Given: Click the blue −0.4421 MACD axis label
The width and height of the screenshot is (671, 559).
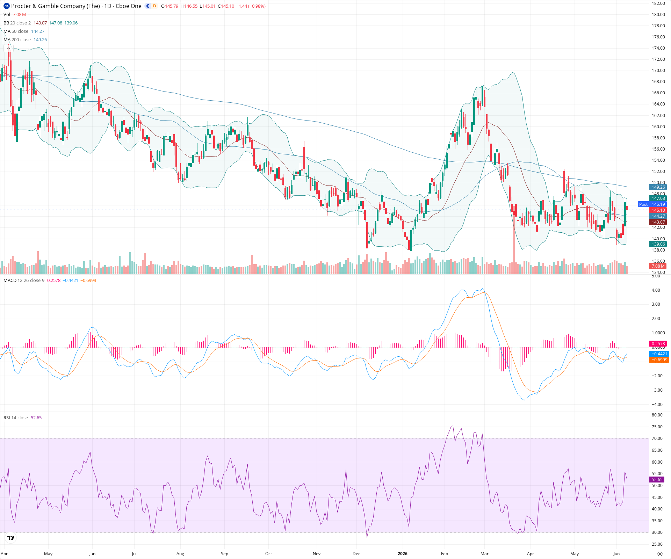Looking at the screenshot, I should point(659,354).
